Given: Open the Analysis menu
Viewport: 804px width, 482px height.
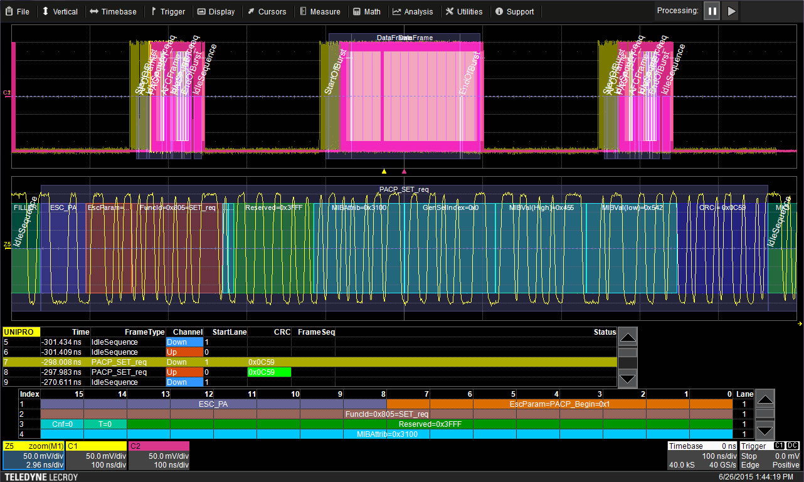Looking at the screenshot, I should click(413, 11).
